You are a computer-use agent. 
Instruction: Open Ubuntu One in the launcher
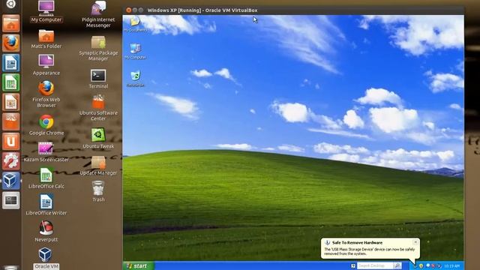click(x=11, y=141)
